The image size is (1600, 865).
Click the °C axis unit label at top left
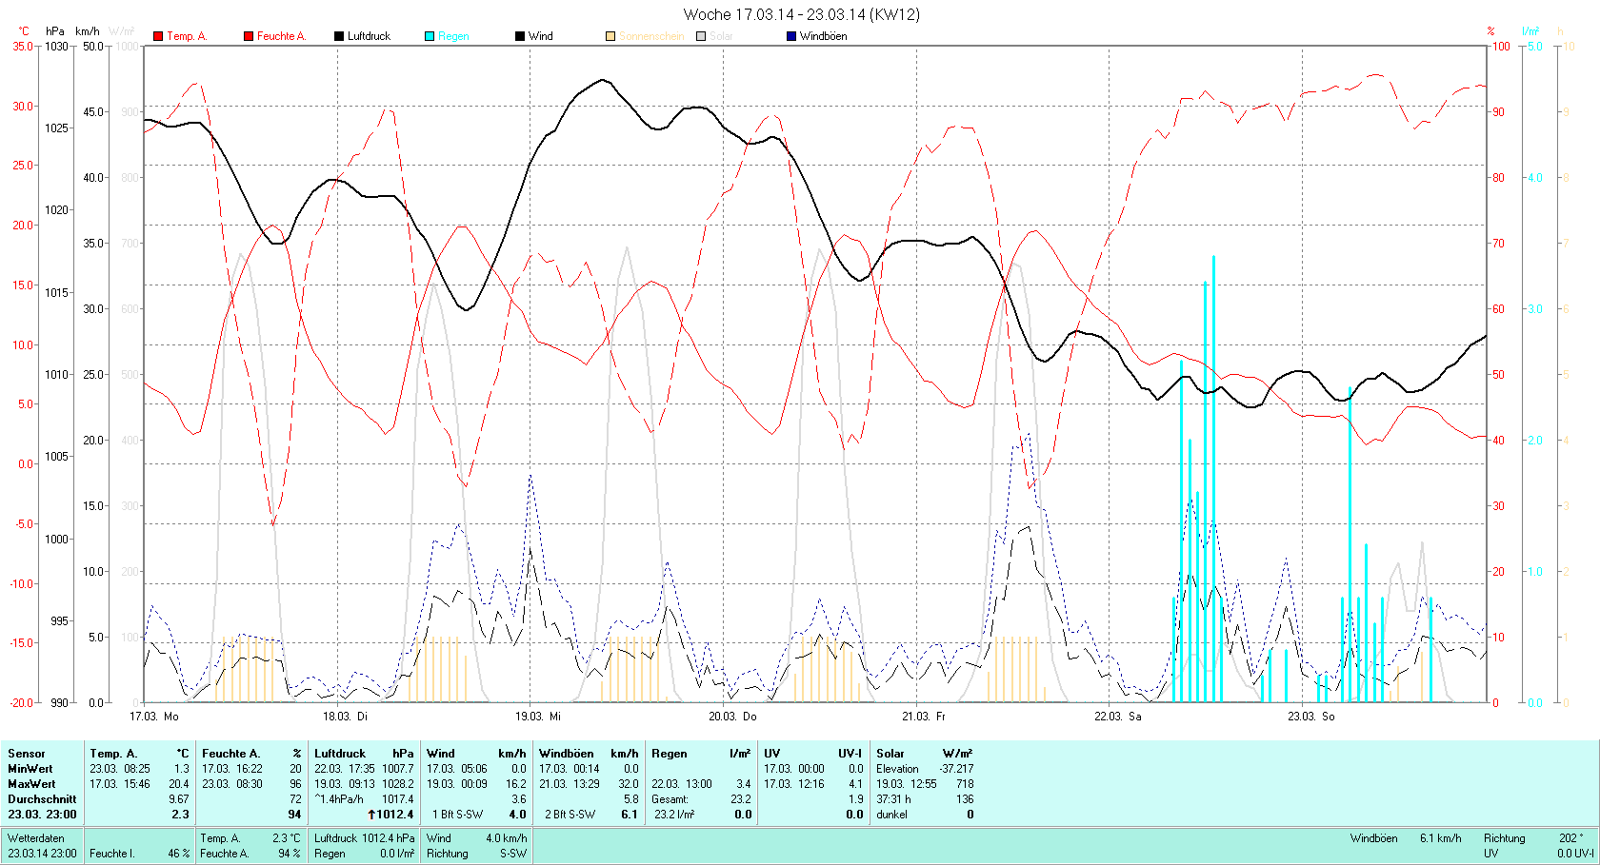24,31
